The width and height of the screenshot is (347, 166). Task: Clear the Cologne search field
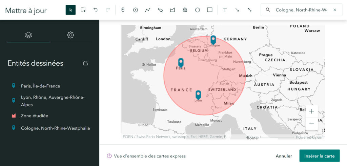click(335, 10)
